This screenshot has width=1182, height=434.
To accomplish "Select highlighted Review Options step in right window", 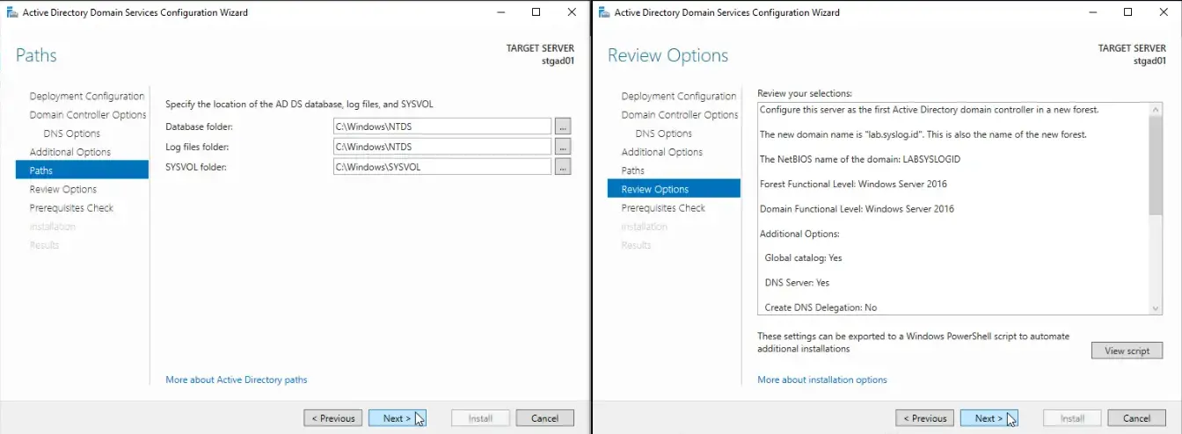I will (674, 189).
